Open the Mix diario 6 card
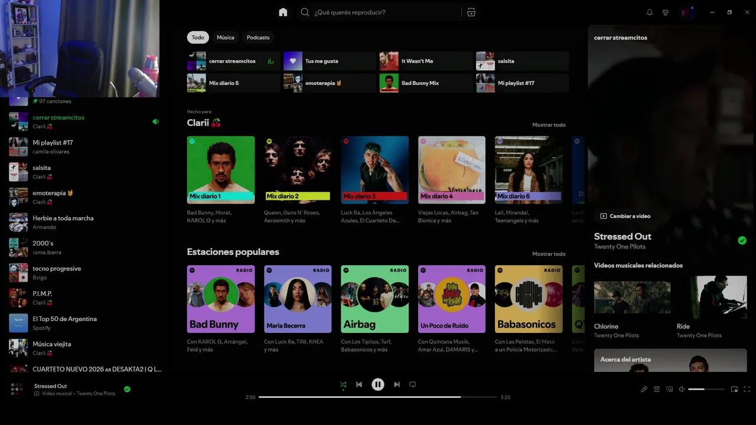 pos(529,180)
